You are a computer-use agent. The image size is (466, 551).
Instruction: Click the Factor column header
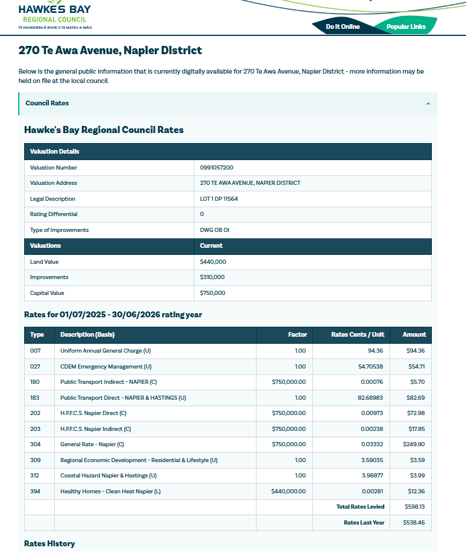pos(297,334)
